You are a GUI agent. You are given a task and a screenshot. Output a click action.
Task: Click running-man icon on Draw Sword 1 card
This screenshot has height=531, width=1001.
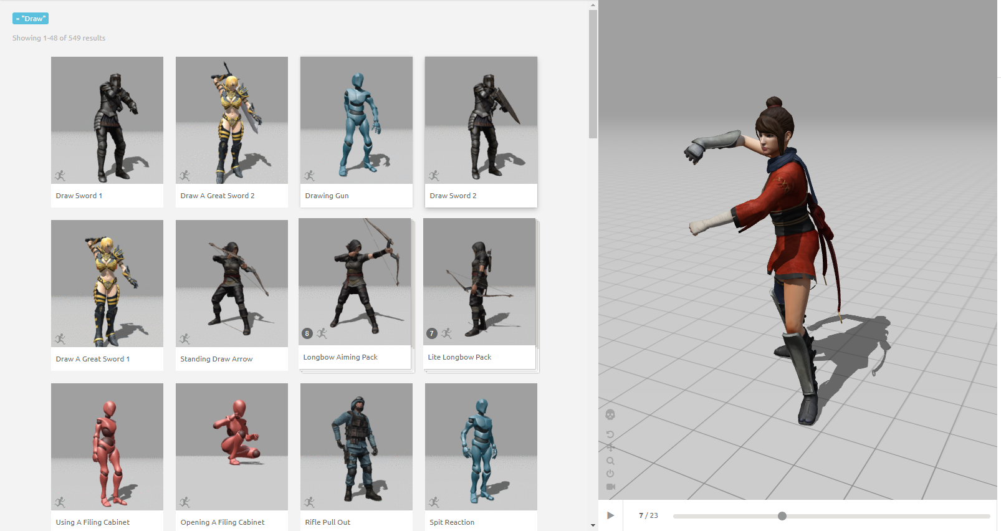click(x=60, y=176)
